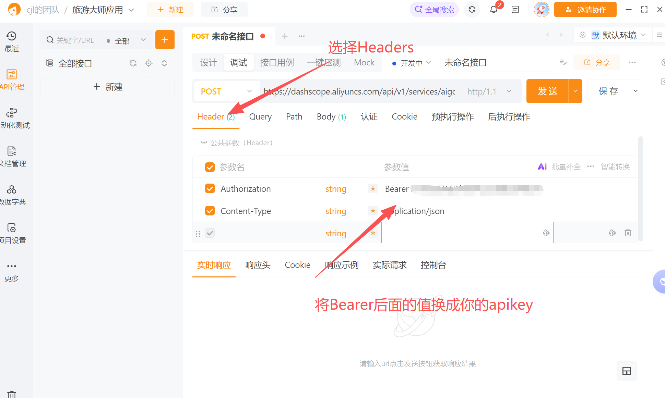
Task: Click the 发送 send button
Action: pos(547,91)
